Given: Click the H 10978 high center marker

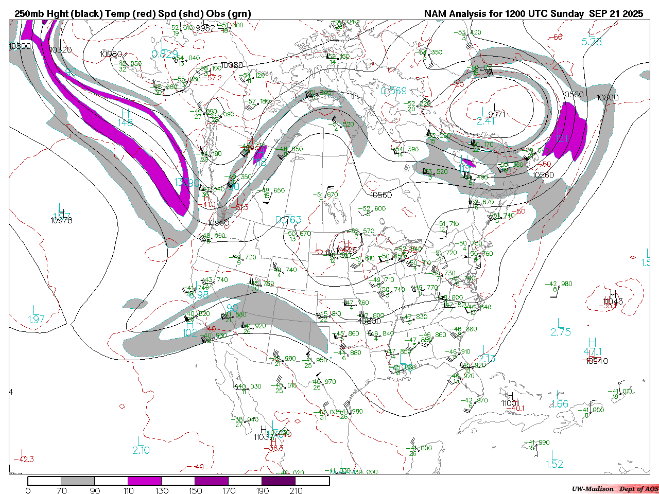Looking at the screenshot, I should click(61, 216).
